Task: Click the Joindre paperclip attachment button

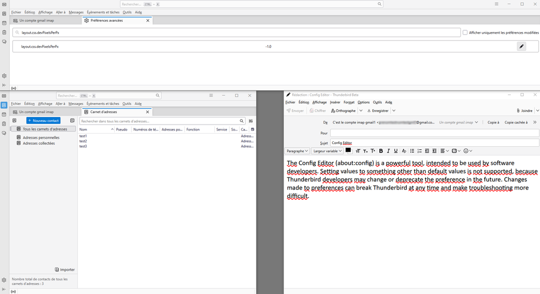Action: tap(524, 110)
